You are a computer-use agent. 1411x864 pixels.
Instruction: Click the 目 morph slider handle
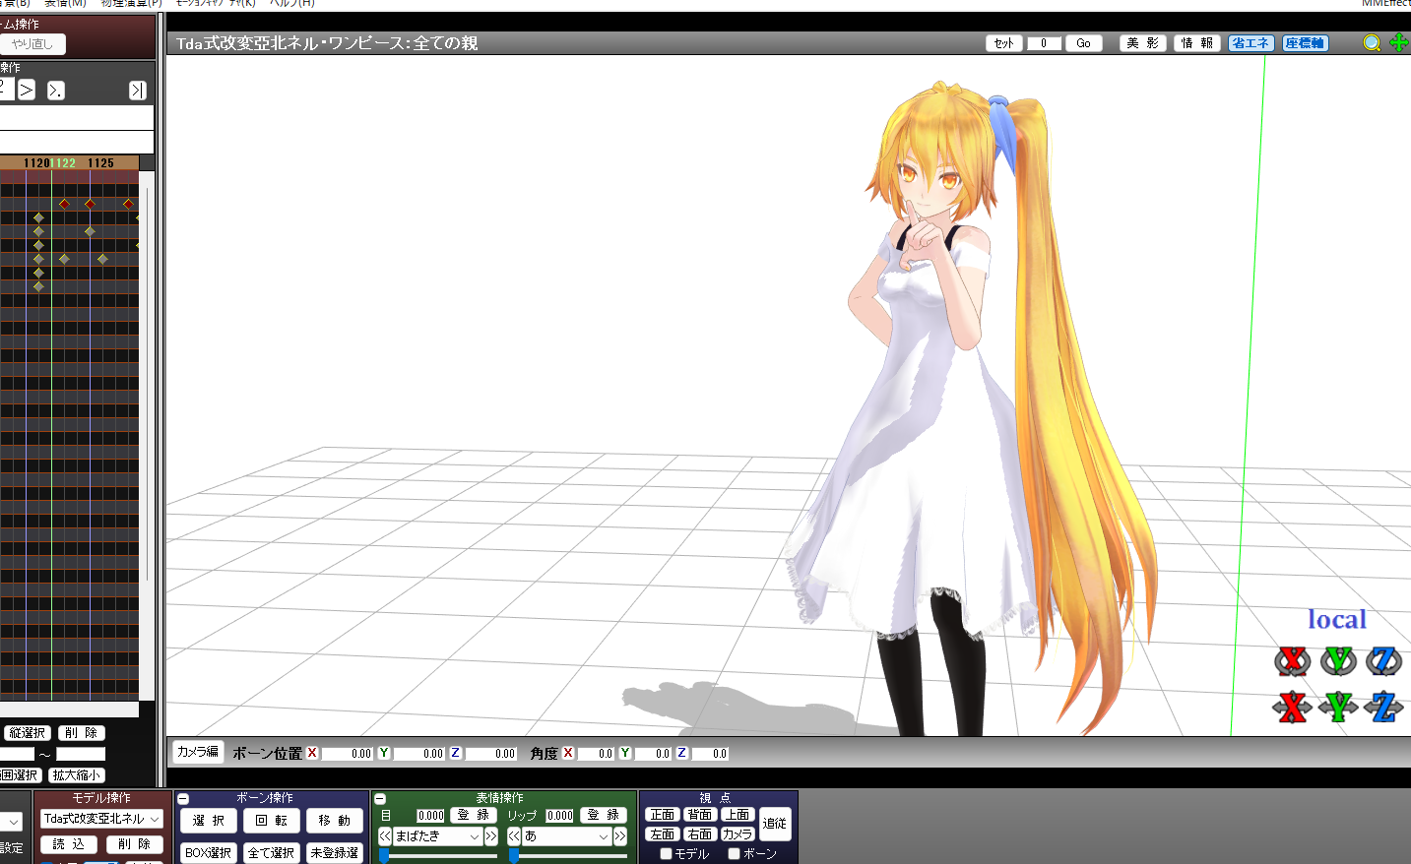coord(384,856)
